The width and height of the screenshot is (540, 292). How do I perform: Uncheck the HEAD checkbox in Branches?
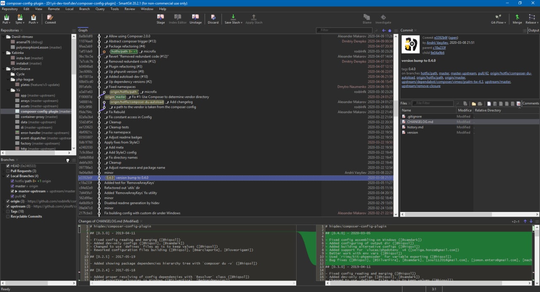(8, 166)
